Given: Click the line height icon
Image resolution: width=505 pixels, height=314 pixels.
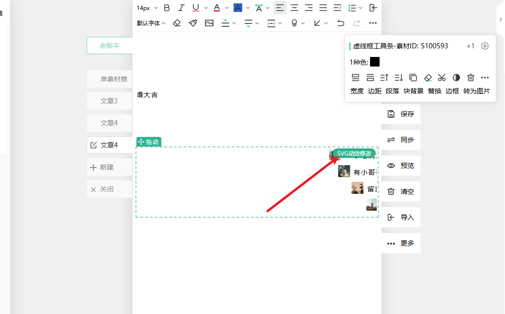Looking at the screenshot, I should click(352, 8).
